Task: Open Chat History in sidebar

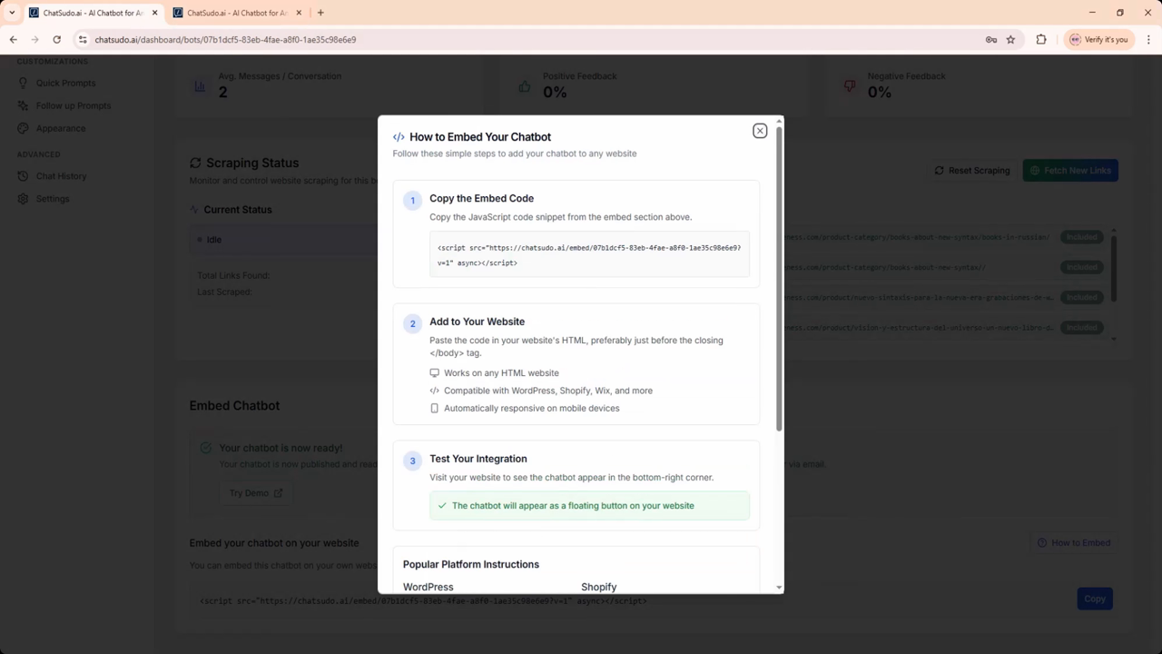Action: pyautogui.click(x=62, y=176)
